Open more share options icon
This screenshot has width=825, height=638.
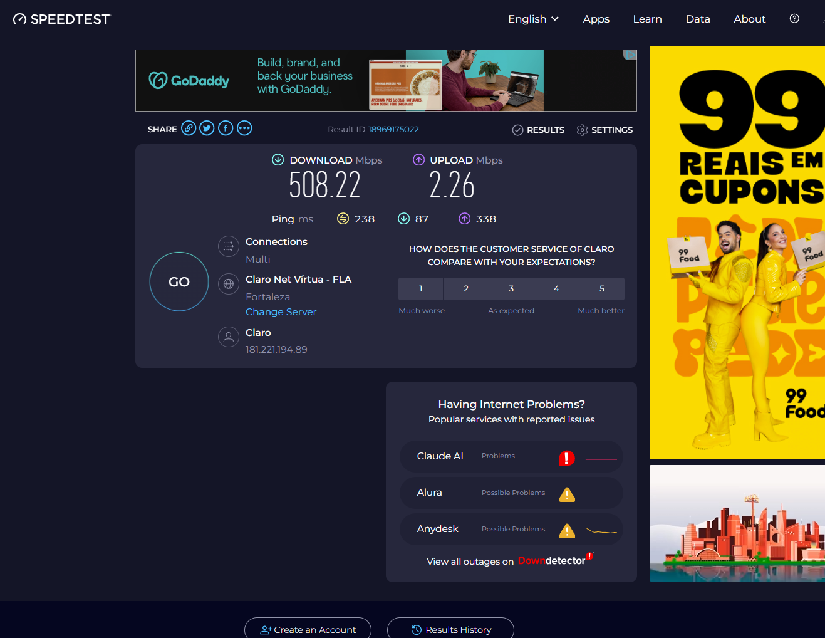[244, 128]
